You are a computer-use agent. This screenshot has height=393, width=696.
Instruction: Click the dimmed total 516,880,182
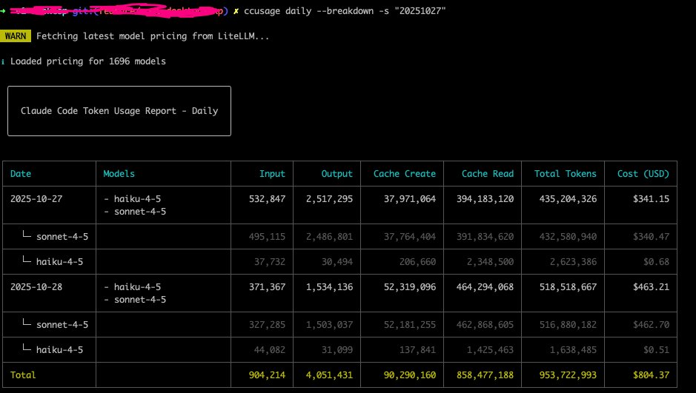pyautogui.click(x=569, y=325)
